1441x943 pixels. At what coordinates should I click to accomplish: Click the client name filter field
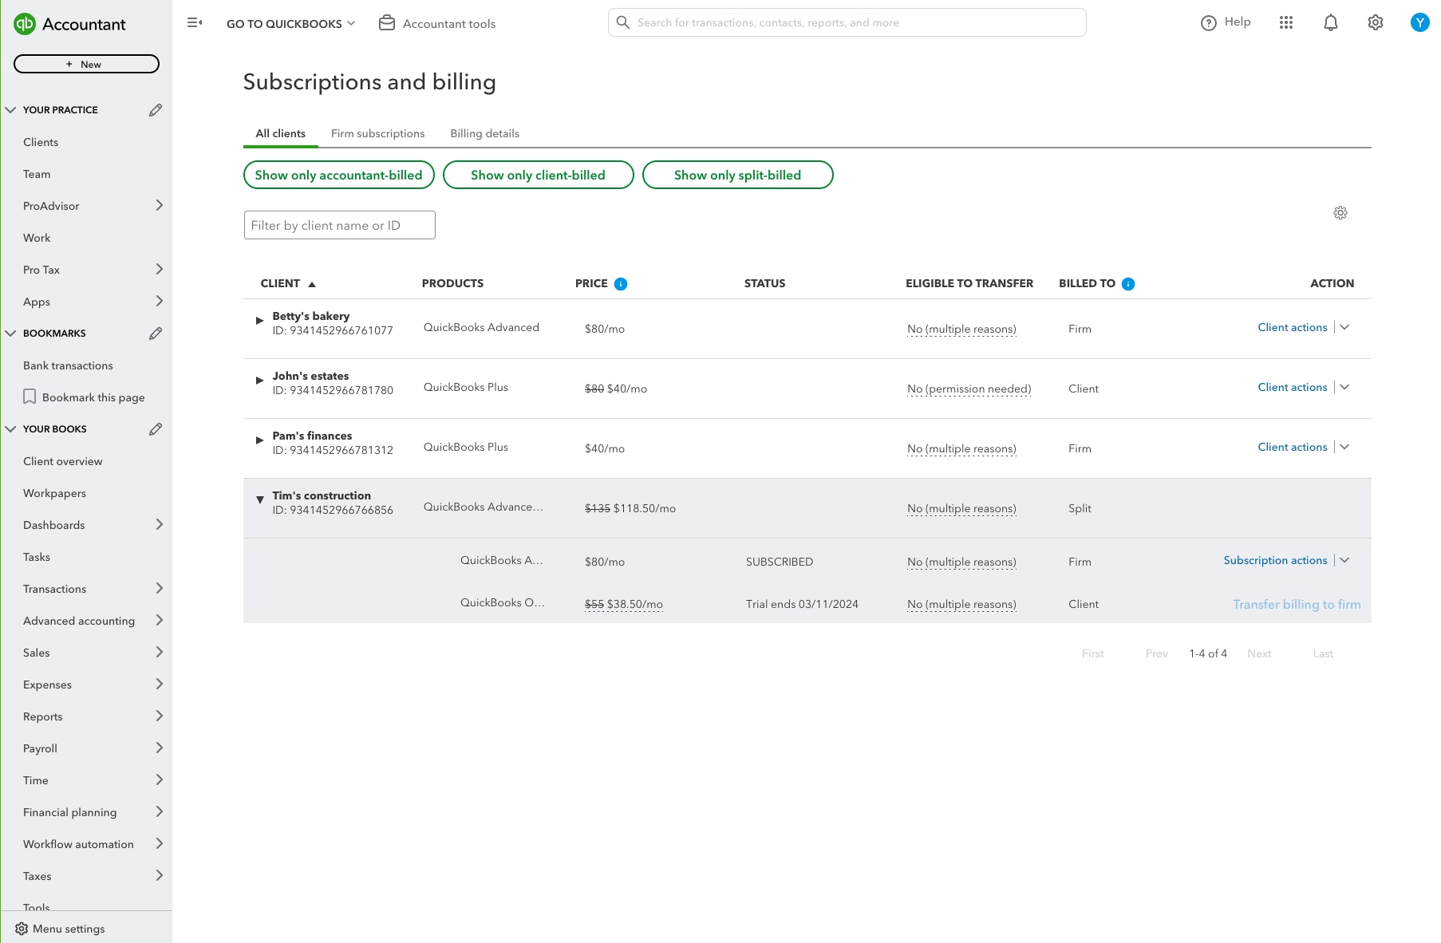tap(338, 225)
